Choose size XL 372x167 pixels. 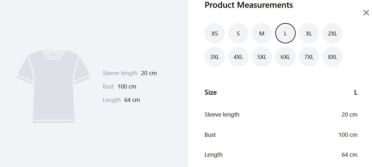click(309, 33)
